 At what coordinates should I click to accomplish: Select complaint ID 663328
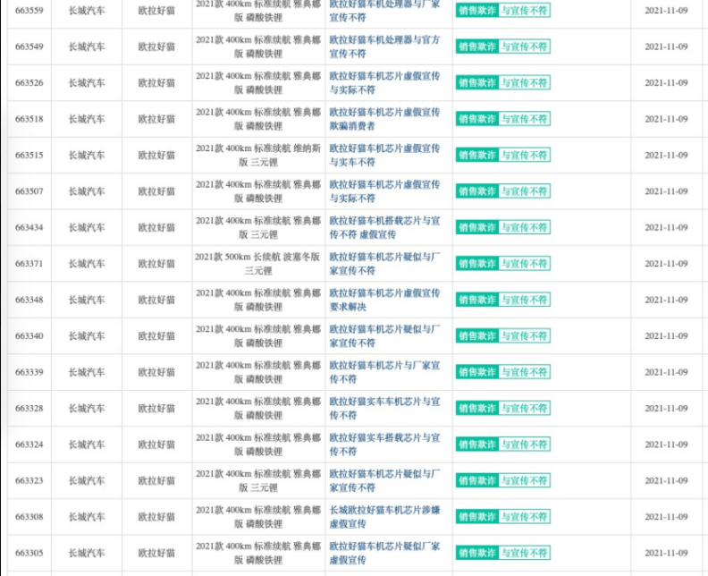29,408
